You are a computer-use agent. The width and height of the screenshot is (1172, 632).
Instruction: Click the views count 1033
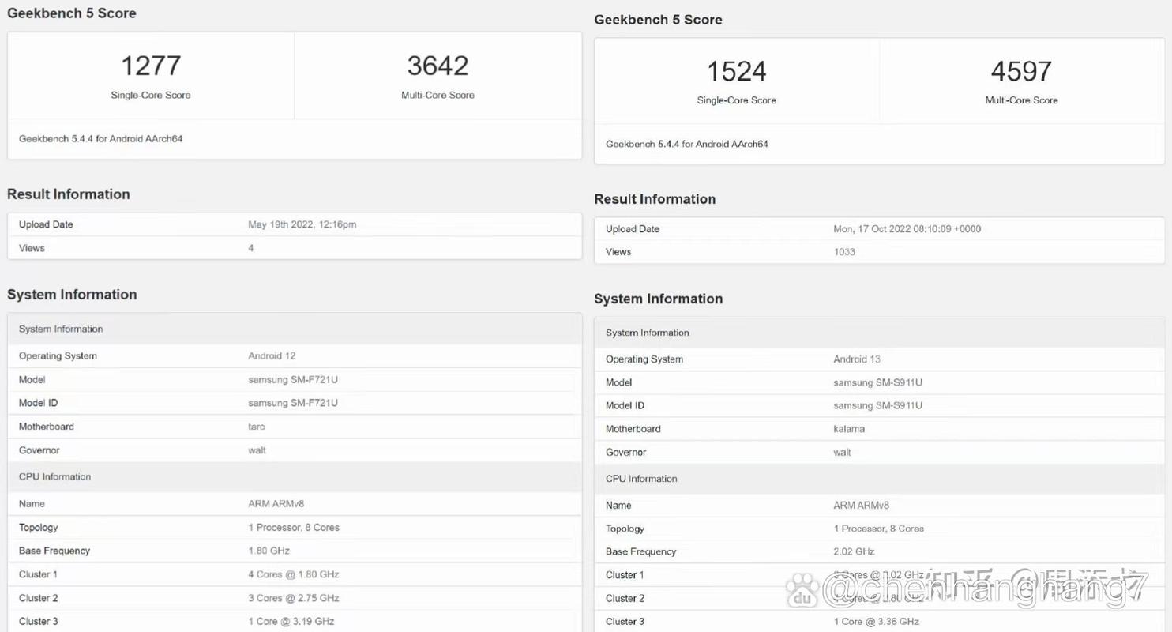[844, 252]
